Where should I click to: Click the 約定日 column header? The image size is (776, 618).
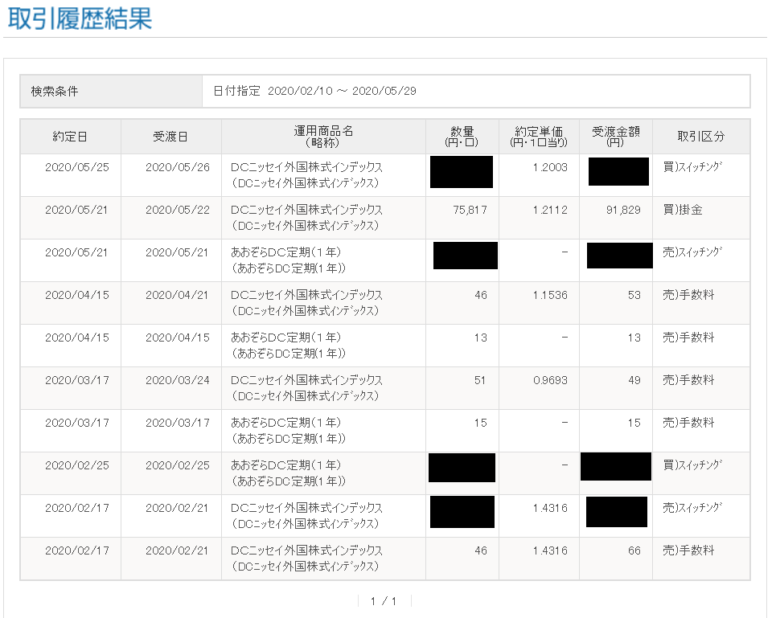pos(70,137)
